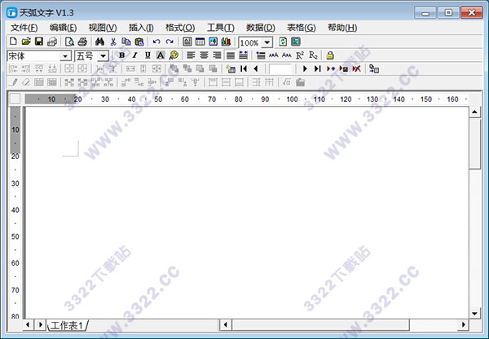
Task: Open the 表格(G) menu
Action: (302, 28)
